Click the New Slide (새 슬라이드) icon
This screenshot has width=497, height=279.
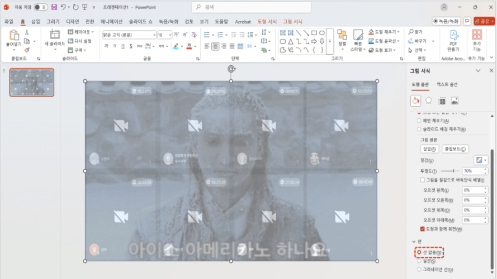55,34
